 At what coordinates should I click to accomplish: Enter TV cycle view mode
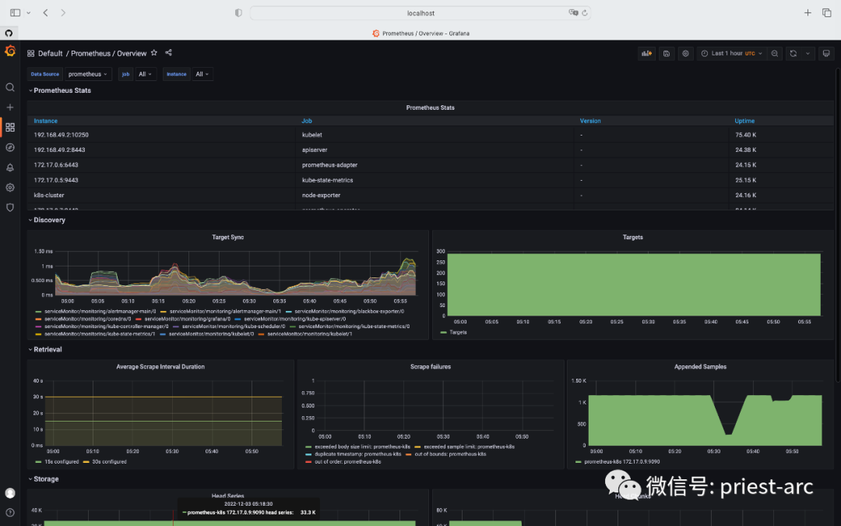pos(827,53)
